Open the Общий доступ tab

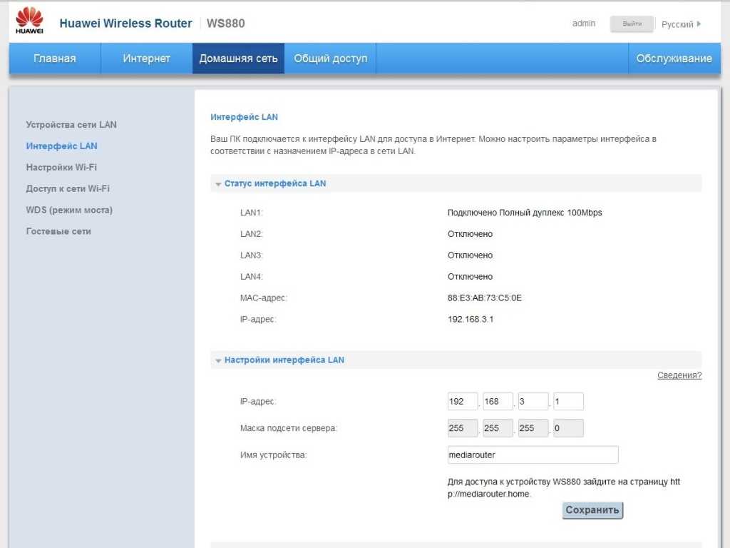coord(331,59)
